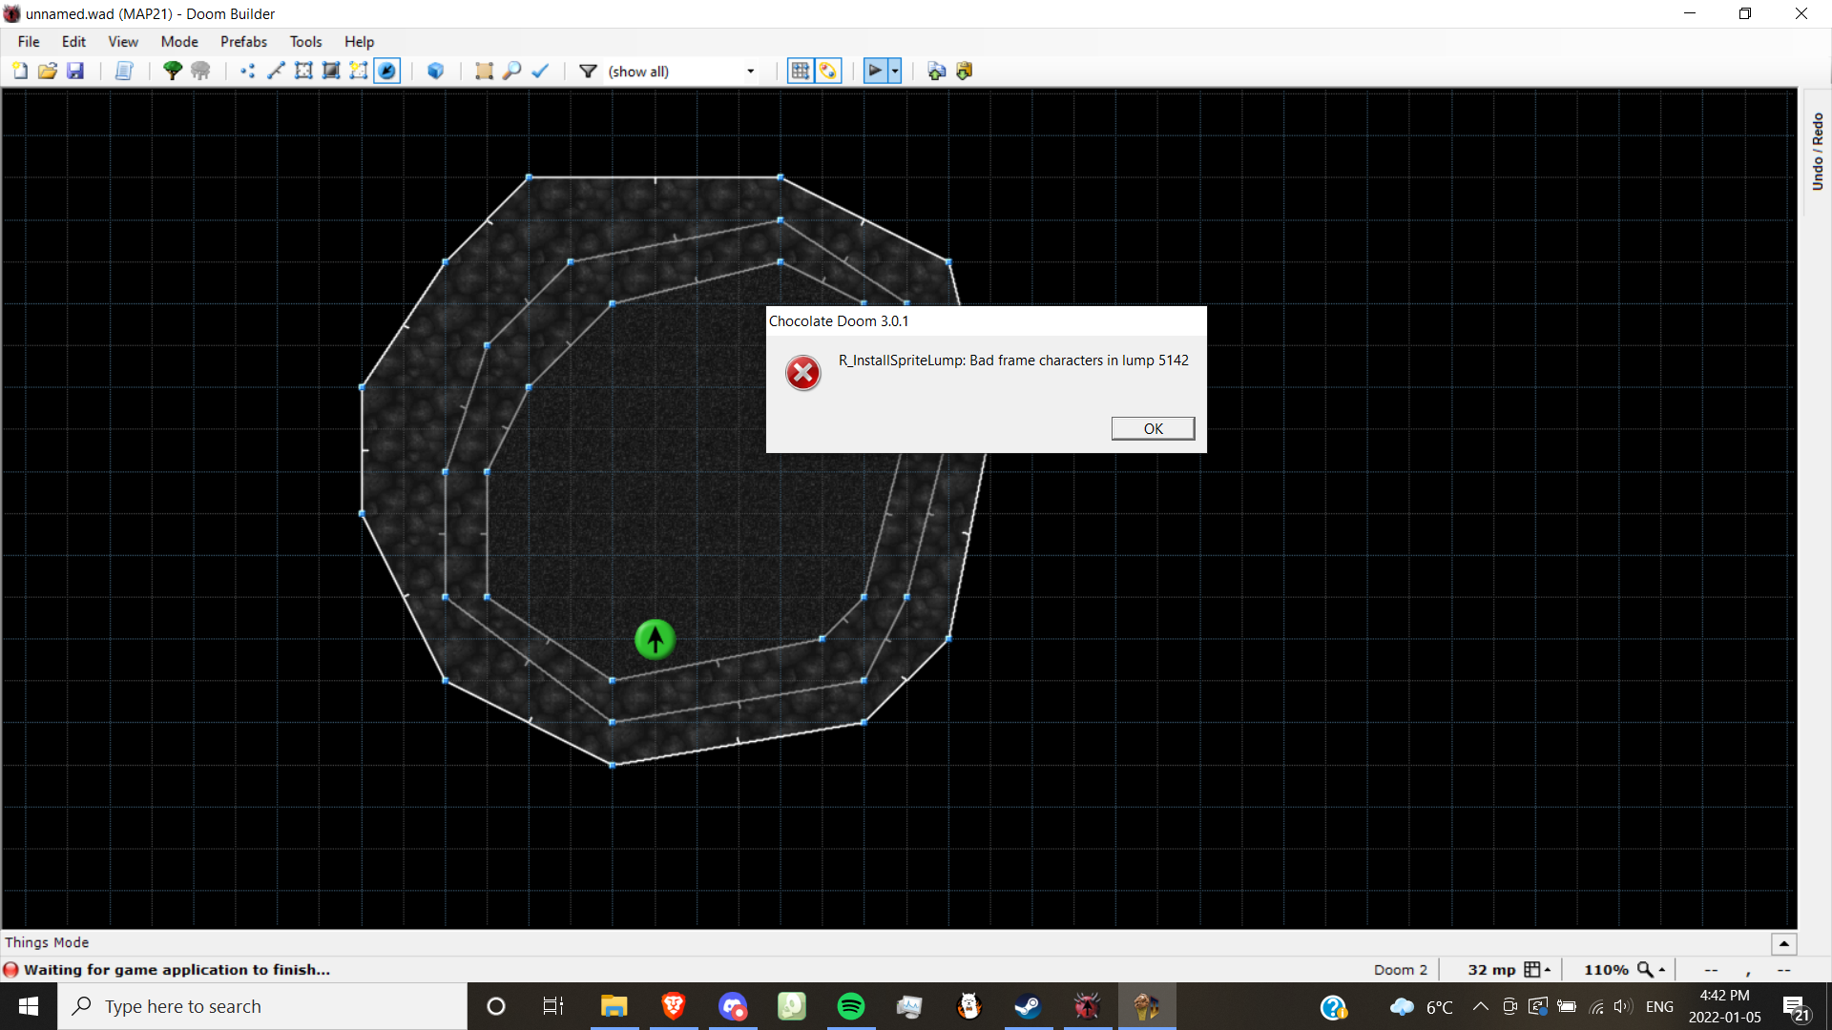Viewport: 1832px width, 1030px height.
Task: Open the Edit menu
Action: (73, 41)
